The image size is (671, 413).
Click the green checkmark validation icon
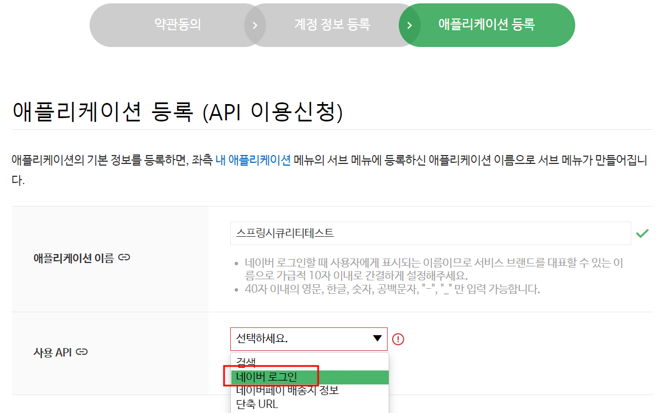click(x=642, y=233)
